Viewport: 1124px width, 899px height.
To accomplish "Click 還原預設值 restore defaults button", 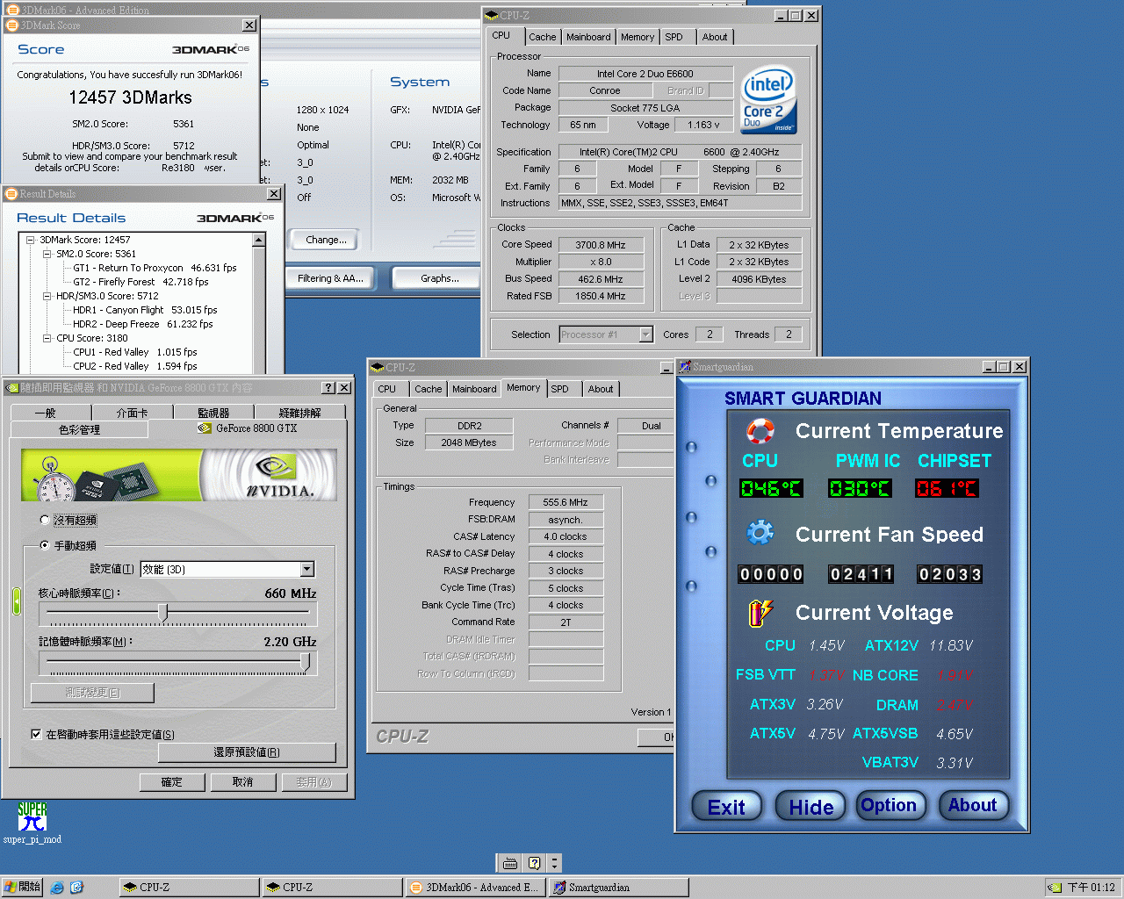I will [247, 752].
